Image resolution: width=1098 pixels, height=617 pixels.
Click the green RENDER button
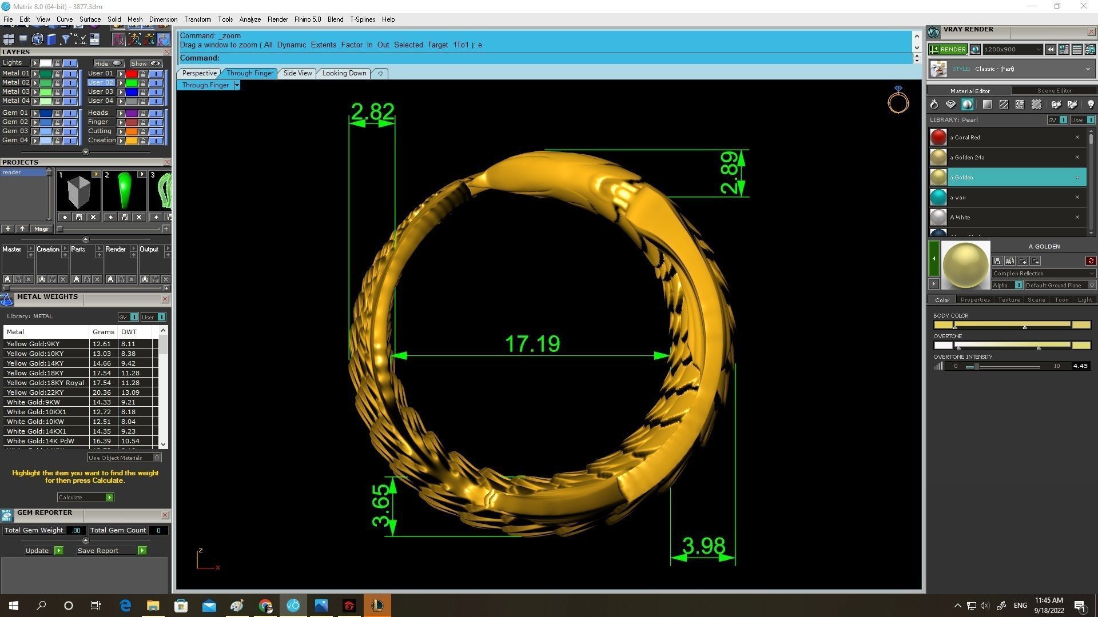tap(948, 50)
